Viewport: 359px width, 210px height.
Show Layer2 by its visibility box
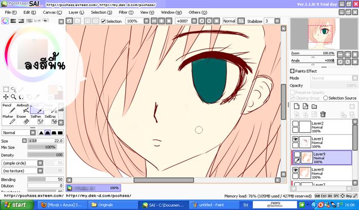(x=295, y=124)
